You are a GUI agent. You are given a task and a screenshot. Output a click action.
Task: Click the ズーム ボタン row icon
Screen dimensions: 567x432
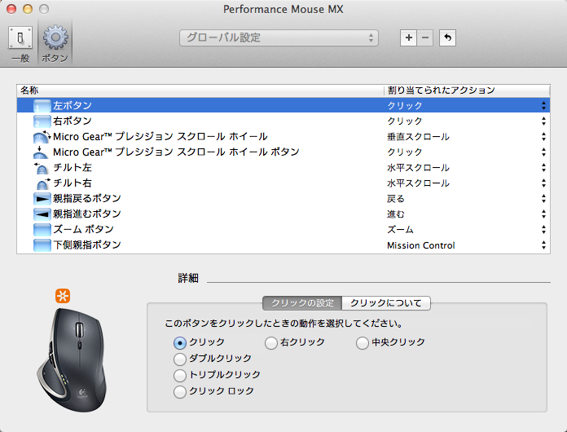coord(42,230)
